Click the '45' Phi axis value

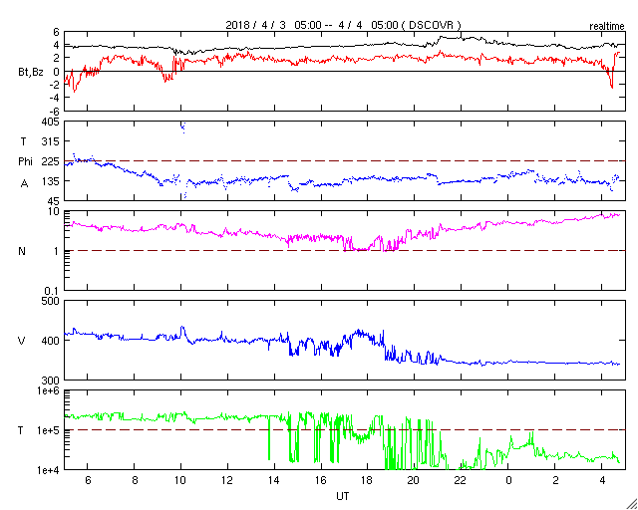click(54, 201)
